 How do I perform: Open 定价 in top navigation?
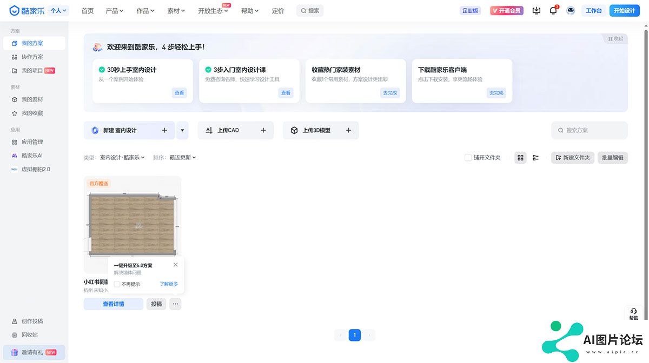pyautogui.click(x=278, y=10)
